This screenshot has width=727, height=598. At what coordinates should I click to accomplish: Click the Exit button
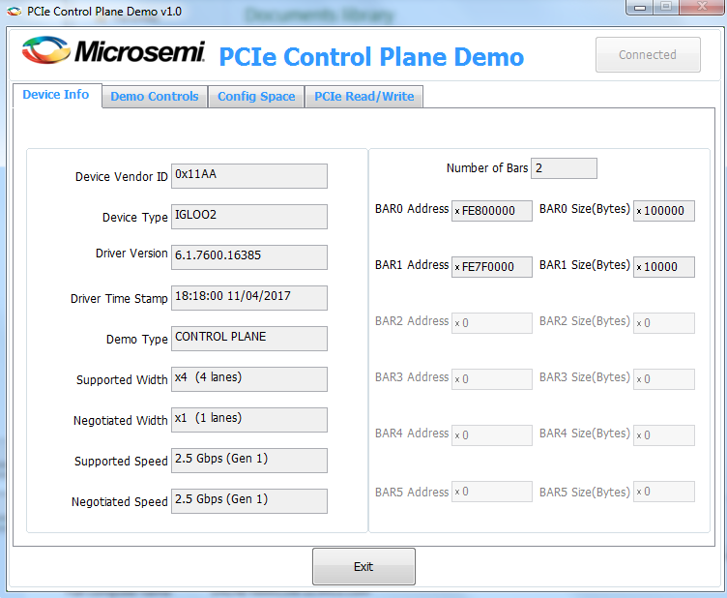click(x=363, y=566)
